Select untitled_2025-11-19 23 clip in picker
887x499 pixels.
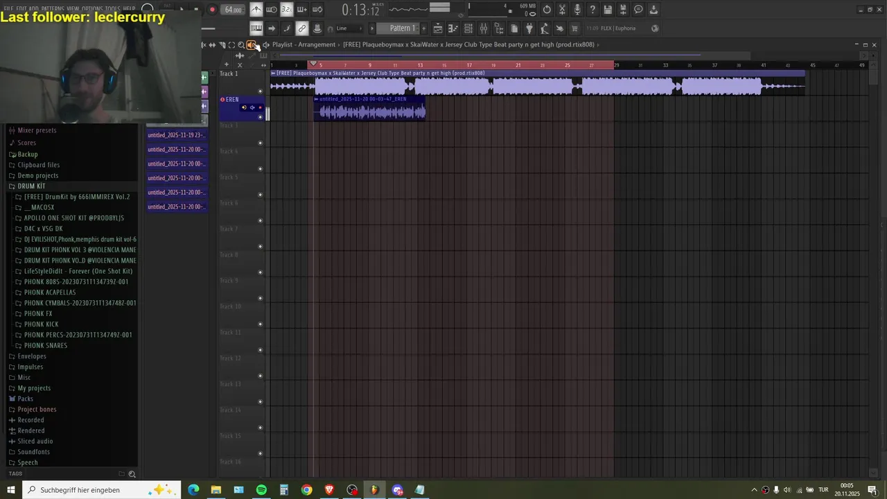coord(177,135)
